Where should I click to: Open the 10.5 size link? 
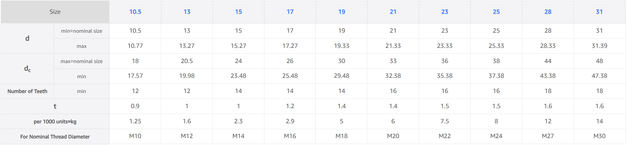pyautogui.click(x=135, y=12)
